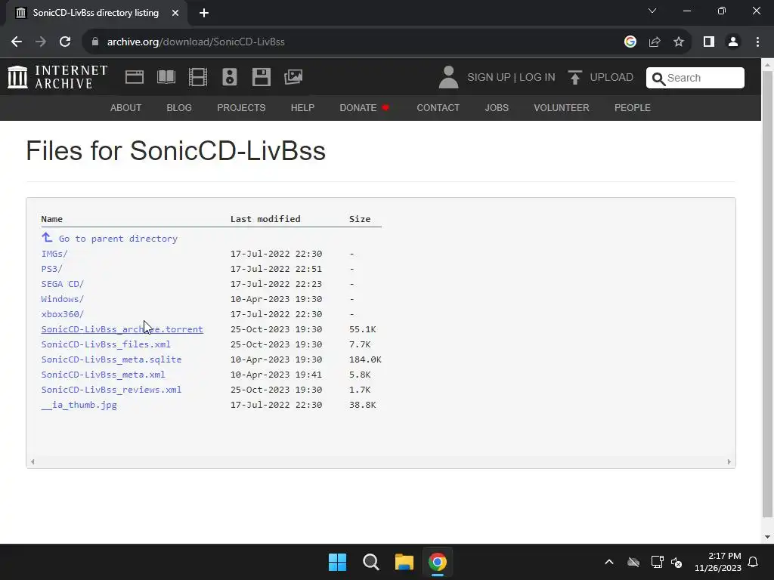Open a new tab with the plus icon
Viewport: 774px width, 580px height.
204,13
